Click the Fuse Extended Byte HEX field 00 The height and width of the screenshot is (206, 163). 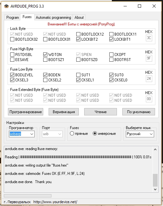click(149, 99)
